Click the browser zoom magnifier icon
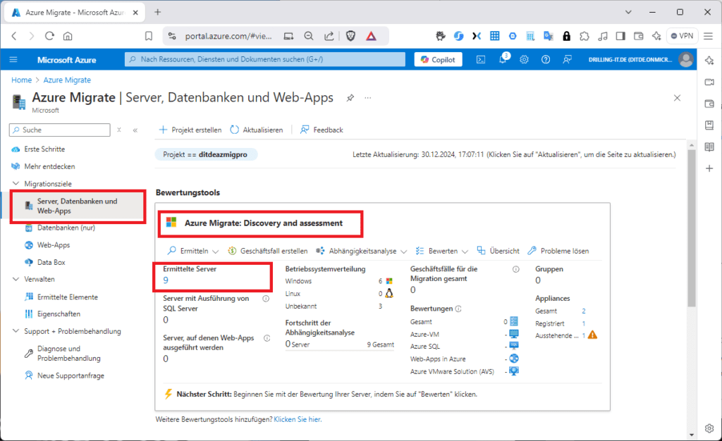722x441 pixels. coord(309,36)
